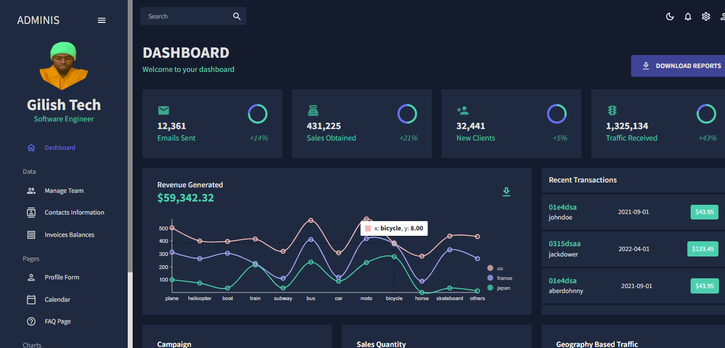This screenshot has width=725, height=348.
Task: Click the Sales Obtained register icon
Action: click(313, 111)
